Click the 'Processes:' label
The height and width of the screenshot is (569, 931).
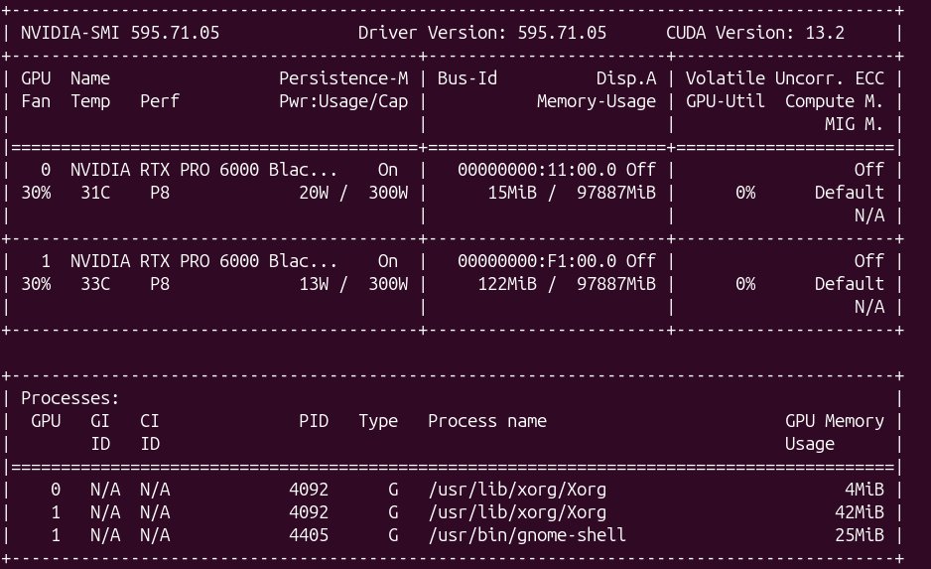point(70,398)
